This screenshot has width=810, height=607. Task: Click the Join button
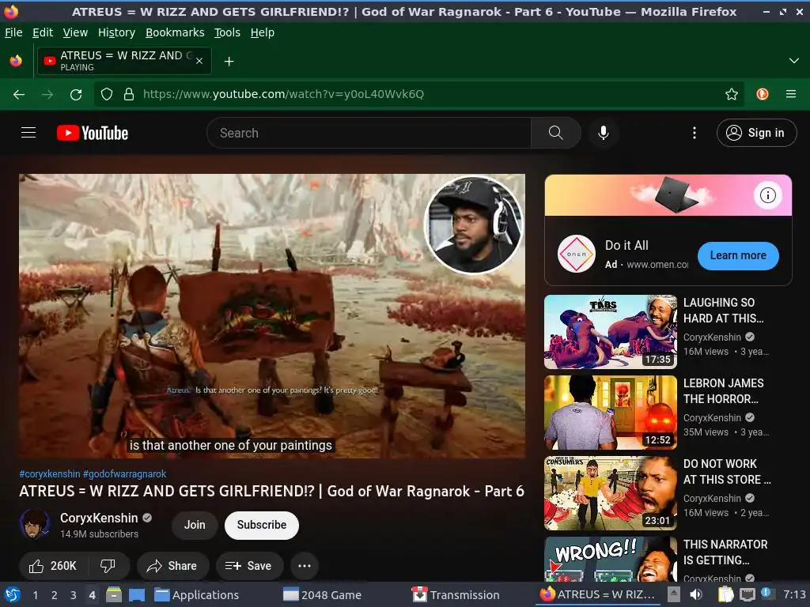pyautogui.click(x=195, y=525)
